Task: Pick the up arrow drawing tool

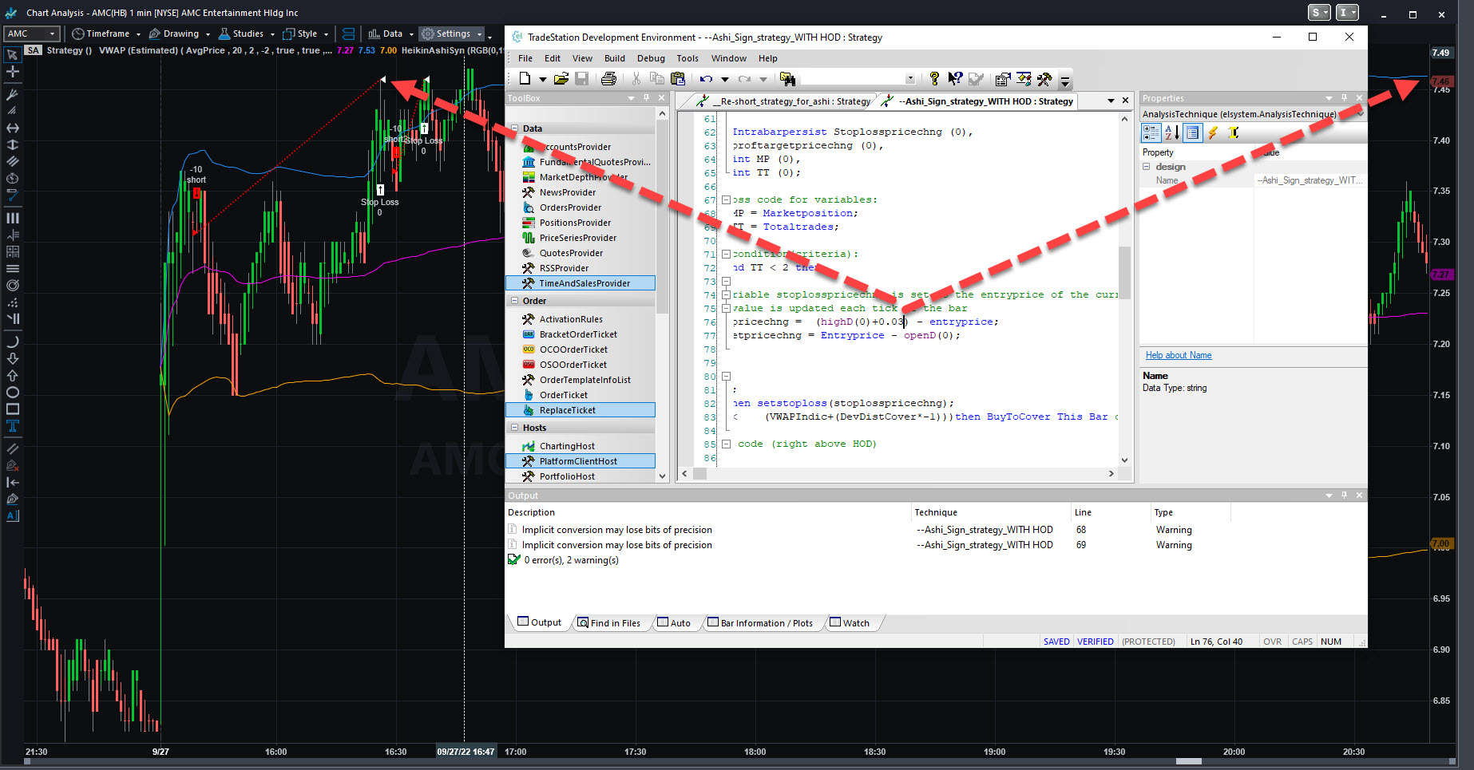Action: (x=12, y=376)
